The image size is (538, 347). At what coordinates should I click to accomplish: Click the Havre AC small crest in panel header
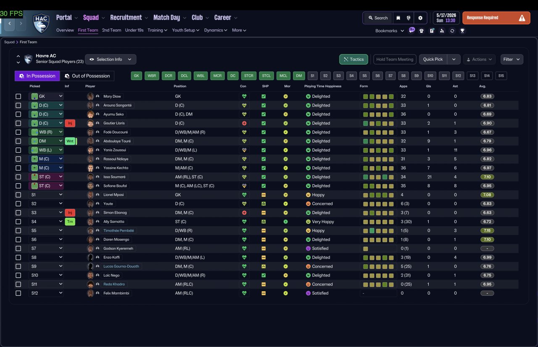[x=28, y=59]
